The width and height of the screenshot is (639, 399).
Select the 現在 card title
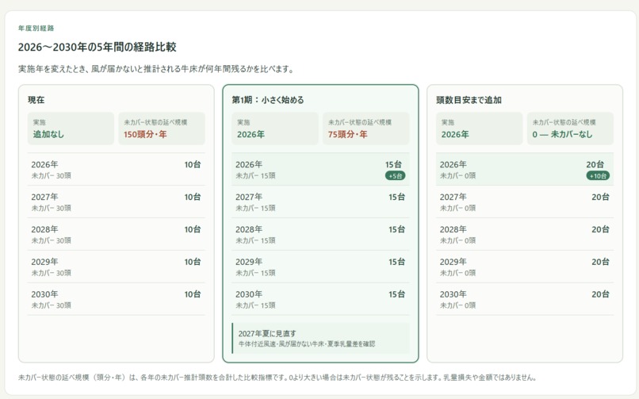(36, 100)
